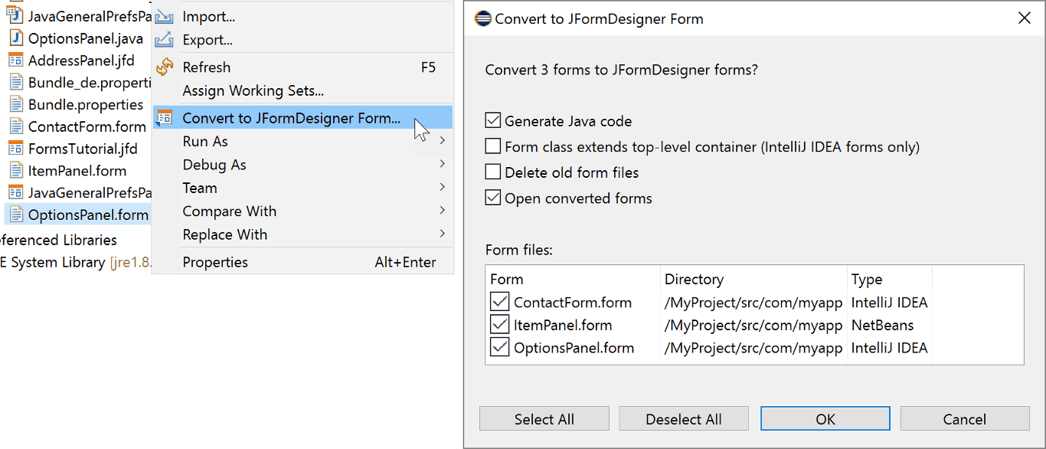Click the Refresh arrows icon
Image resolution: width=1046 pixels, height=449 pixels.
pos(165,67)
